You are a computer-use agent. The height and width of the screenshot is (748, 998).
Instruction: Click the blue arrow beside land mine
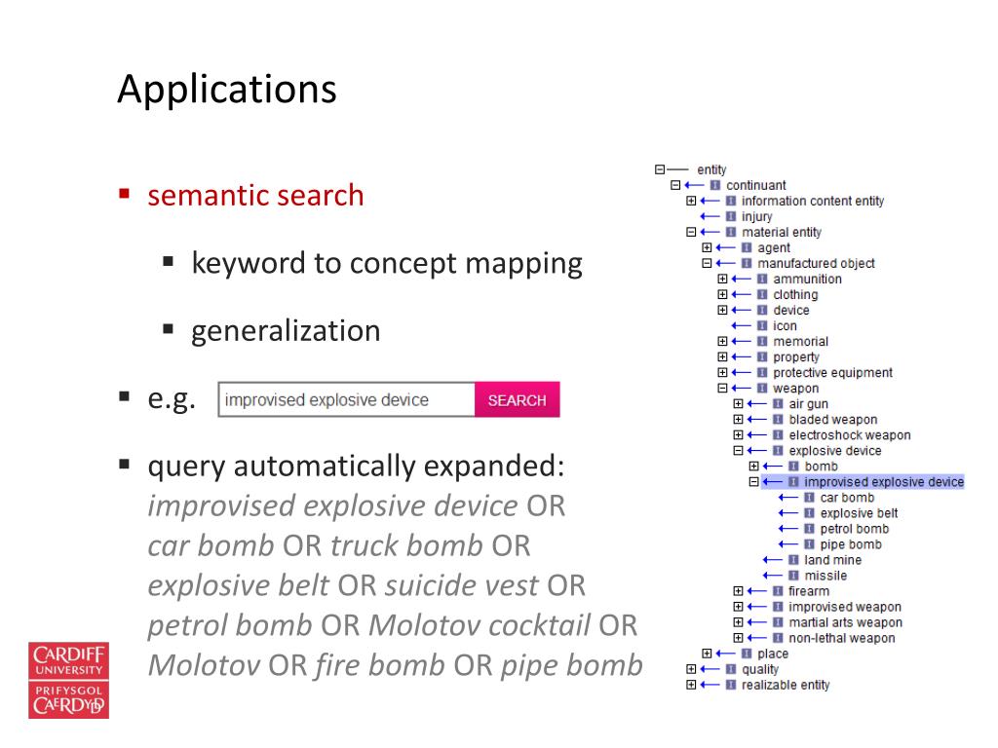(772, 560)
